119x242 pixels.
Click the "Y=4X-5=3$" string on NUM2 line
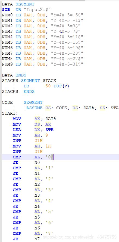pos(66,26)
